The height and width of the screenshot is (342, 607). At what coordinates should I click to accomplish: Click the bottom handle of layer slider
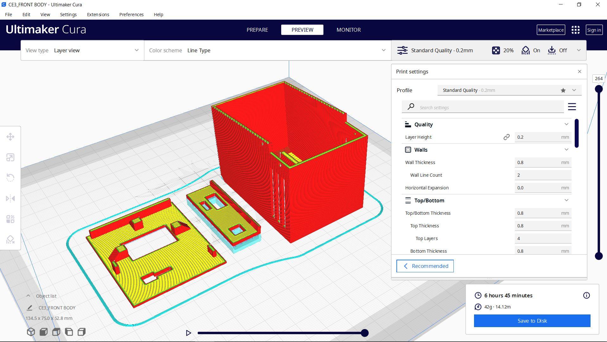[598, 256]
